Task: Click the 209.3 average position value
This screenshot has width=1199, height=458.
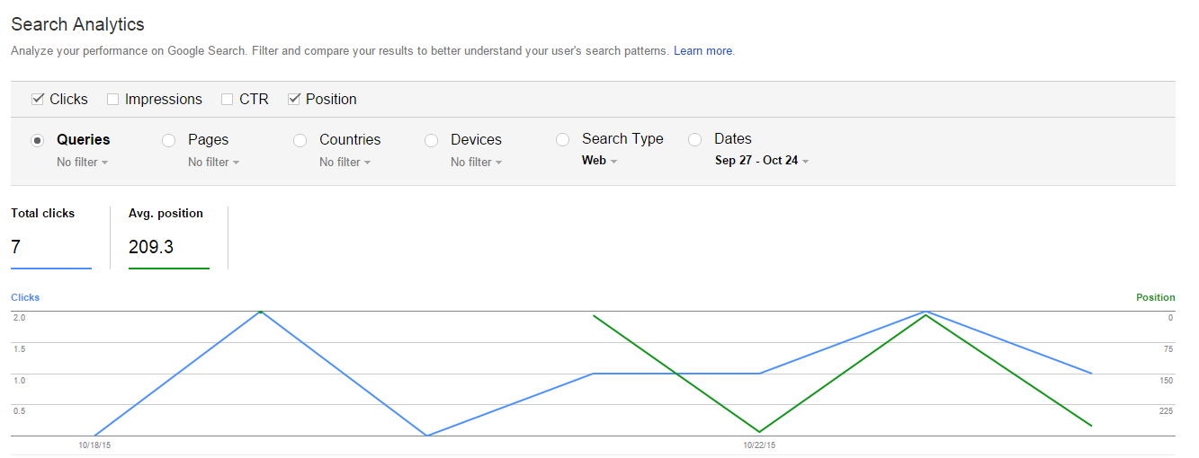Action: 151,246
